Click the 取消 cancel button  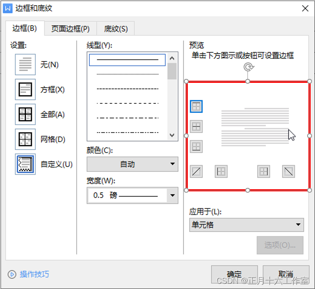(286, 274)
